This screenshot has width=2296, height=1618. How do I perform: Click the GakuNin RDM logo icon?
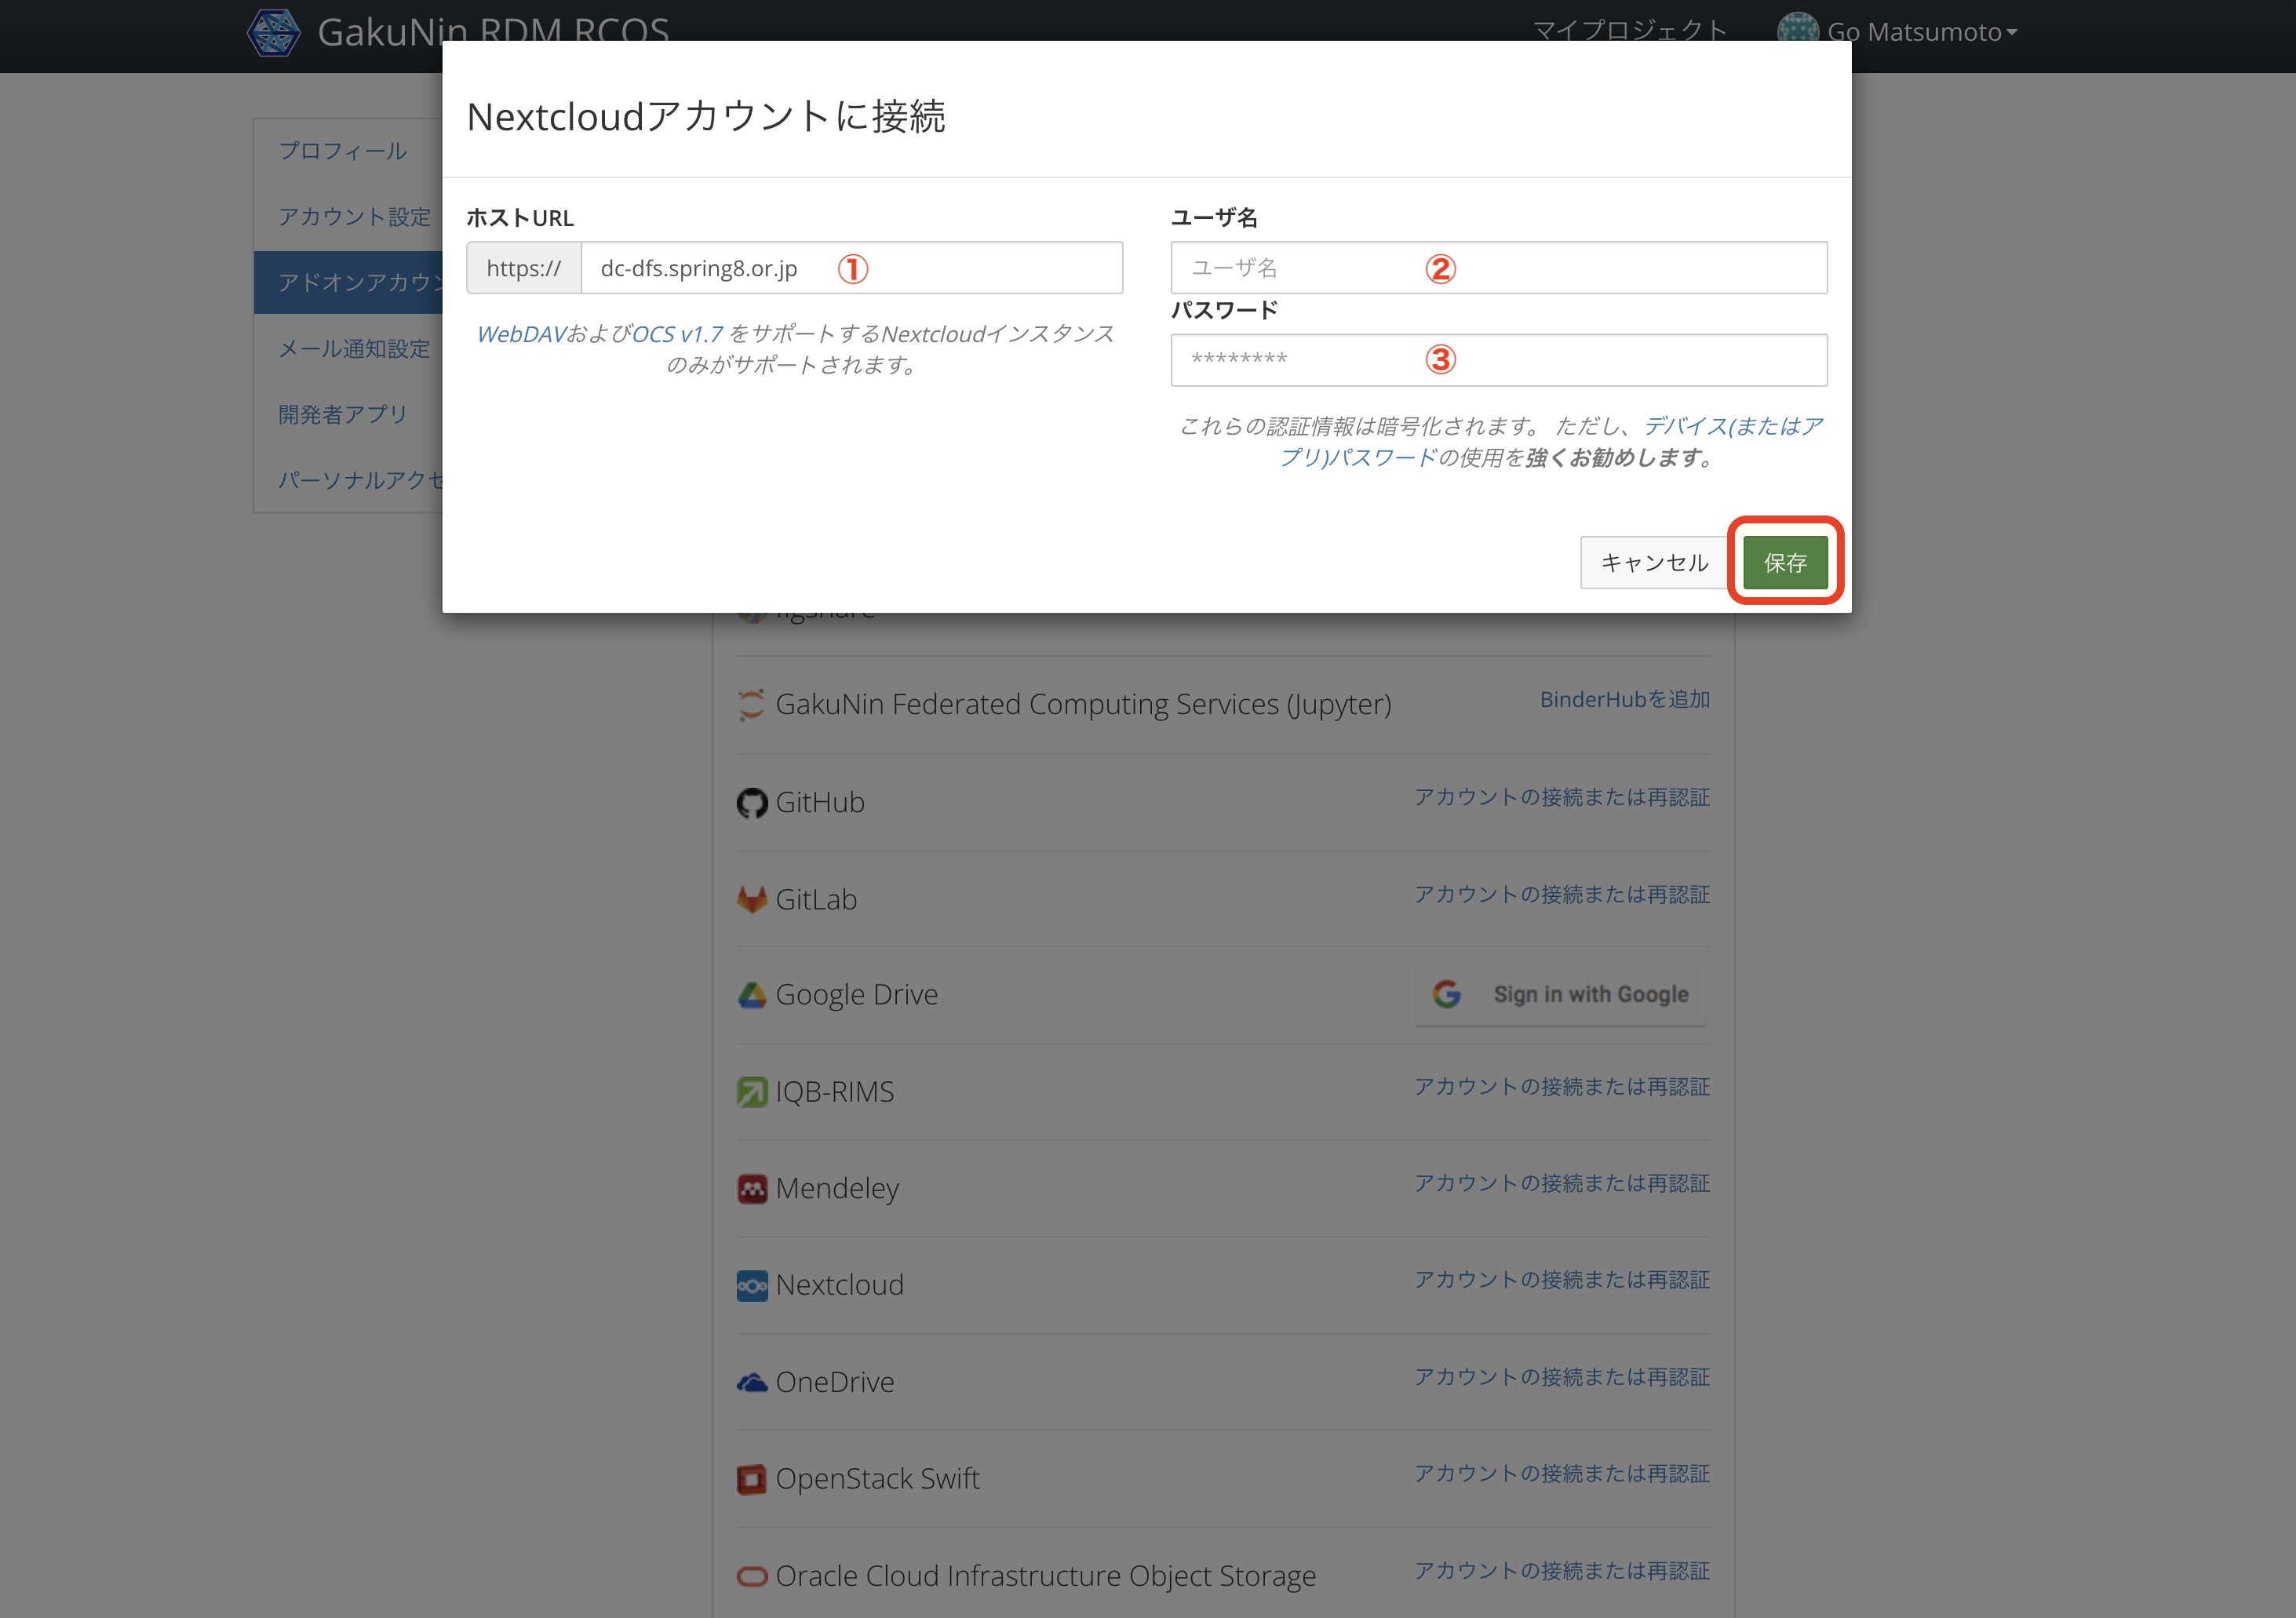click(273, 32)
